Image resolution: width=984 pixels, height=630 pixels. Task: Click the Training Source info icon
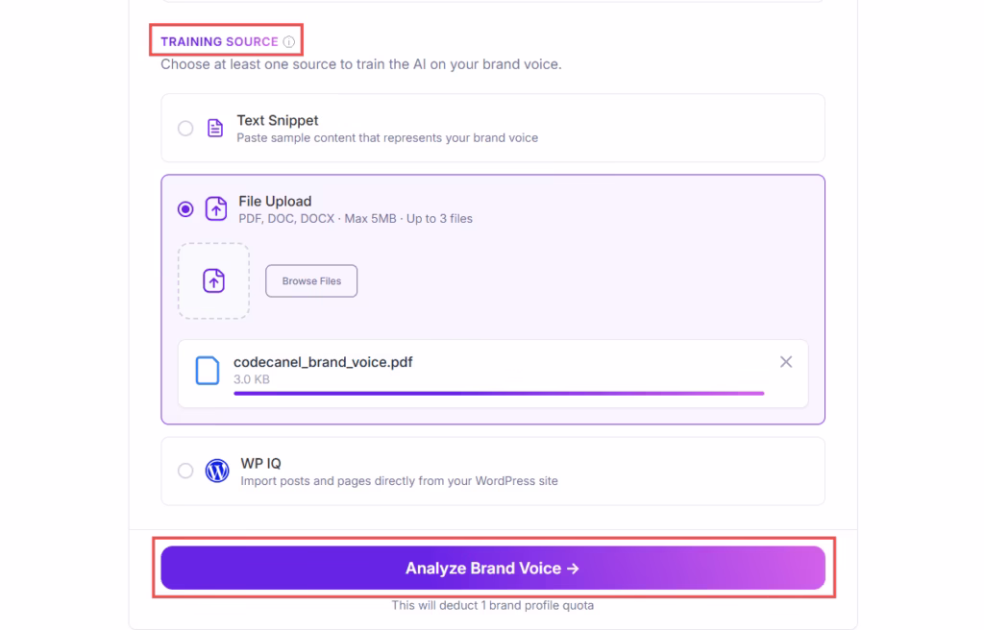288,42
